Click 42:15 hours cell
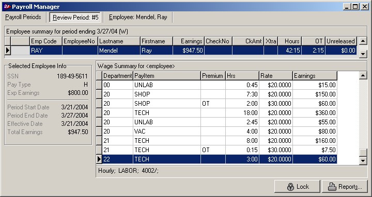 (290, 51)
